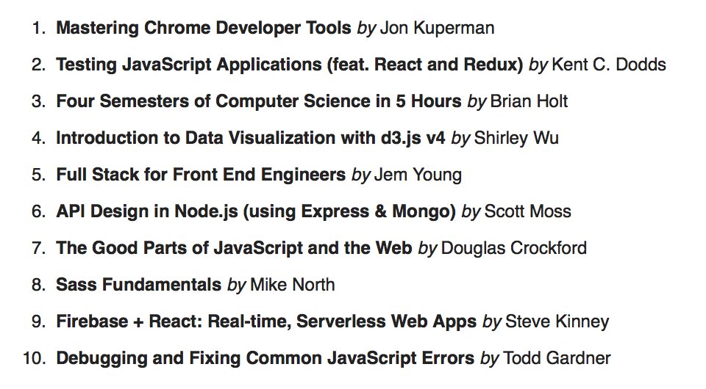This screenshot has width=706, height=389.
Task: Select Firebase + React course title
Action: pyautogui.click(x=266, y=321)
